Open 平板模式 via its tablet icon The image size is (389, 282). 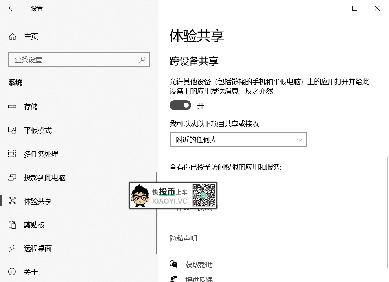(x=13, y=130)
